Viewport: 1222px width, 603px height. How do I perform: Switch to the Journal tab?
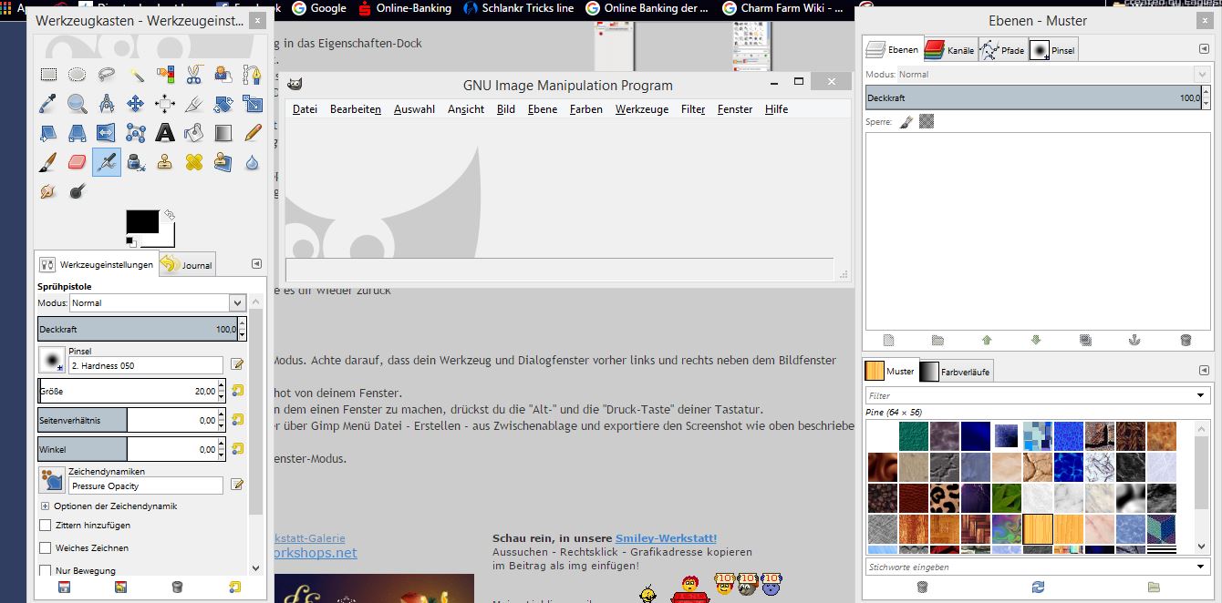click(187, 264)
